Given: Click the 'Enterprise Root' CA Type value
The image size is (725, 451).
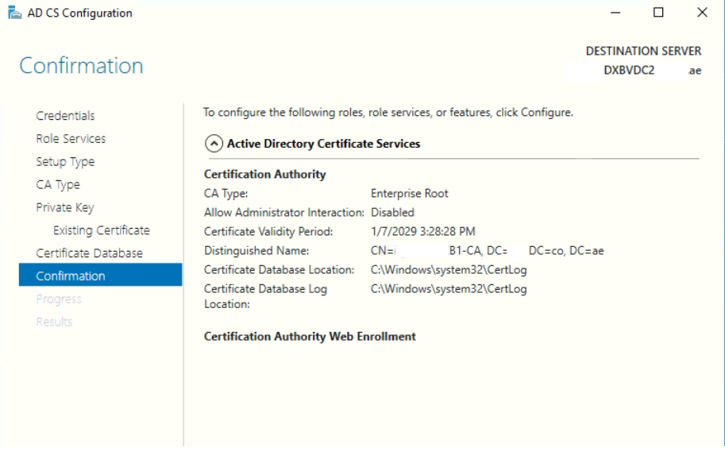Looking at the screenshot, I should click(409, 194).
